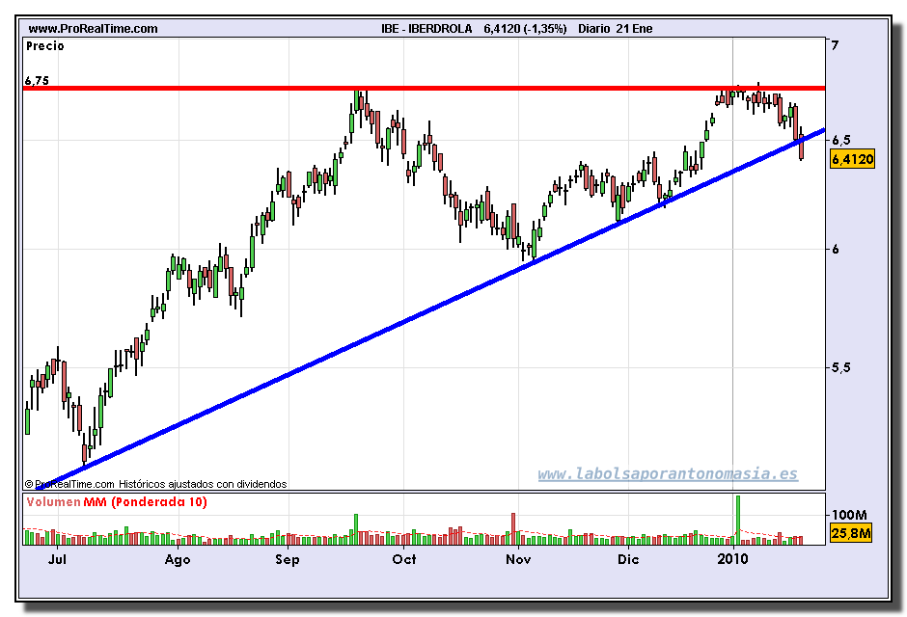Click the tallest green volume bar
907x617 pixels.
point(738,516)
